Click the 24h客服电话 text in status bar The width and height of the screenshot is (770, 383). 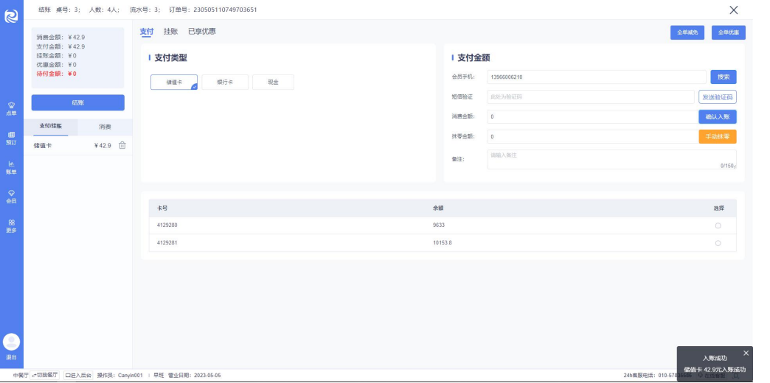coord(657,375)
